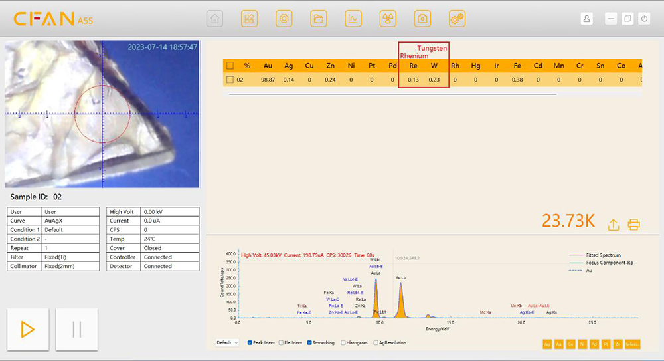Viewport: 664px width, 361px height.
Task: Select the 0.38 iron value cell
Action: pos(517,80)
